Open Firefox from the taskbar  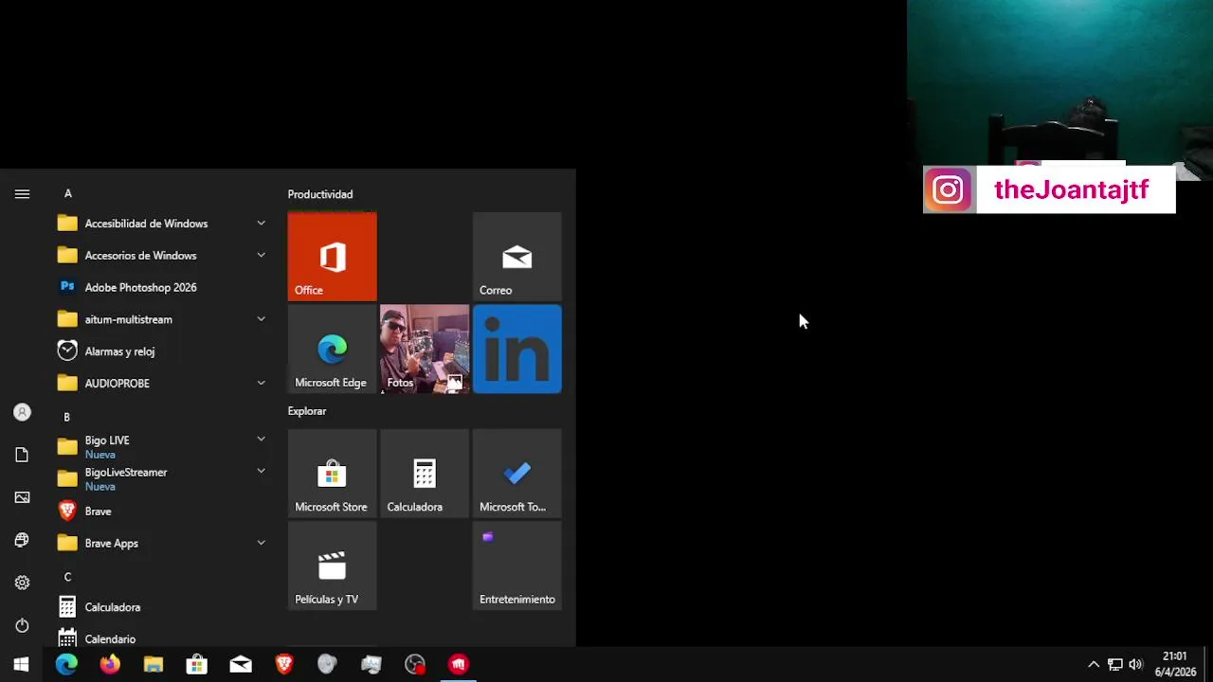[x=110, y=664]
